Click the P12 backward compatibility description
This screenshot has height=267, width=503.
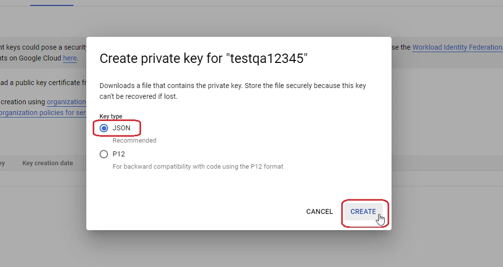[x=198, y=167]
